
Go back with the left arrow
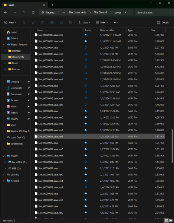6,13
